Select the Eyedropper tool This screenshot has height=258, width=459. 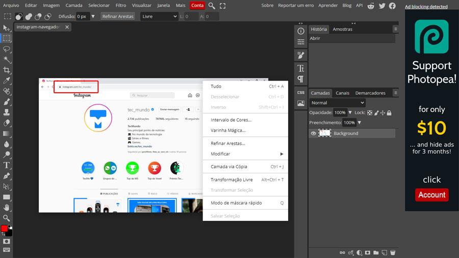[6, 81]
